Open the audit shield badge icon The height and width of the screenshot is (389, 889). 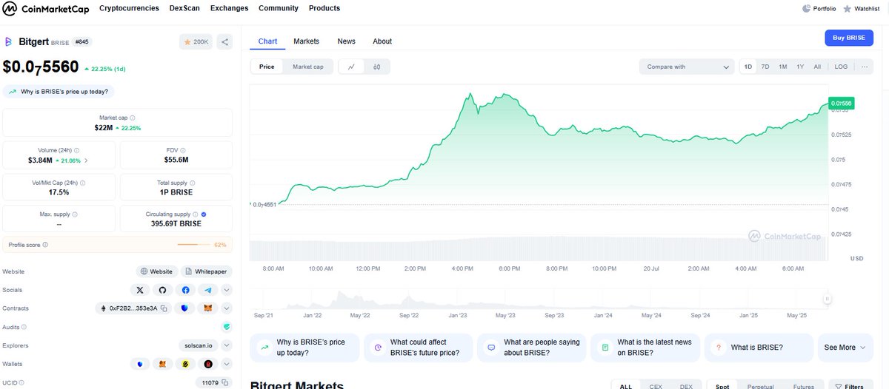(227, 326)
